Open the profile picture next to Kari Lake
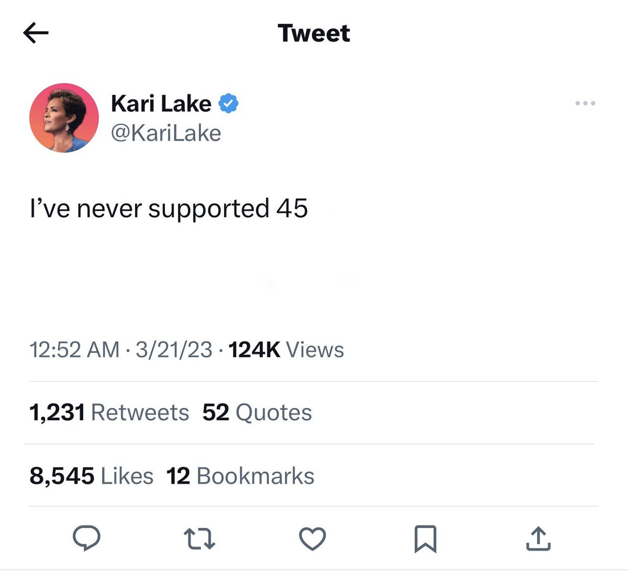This screenshot has width=628, height=571. 64,118
